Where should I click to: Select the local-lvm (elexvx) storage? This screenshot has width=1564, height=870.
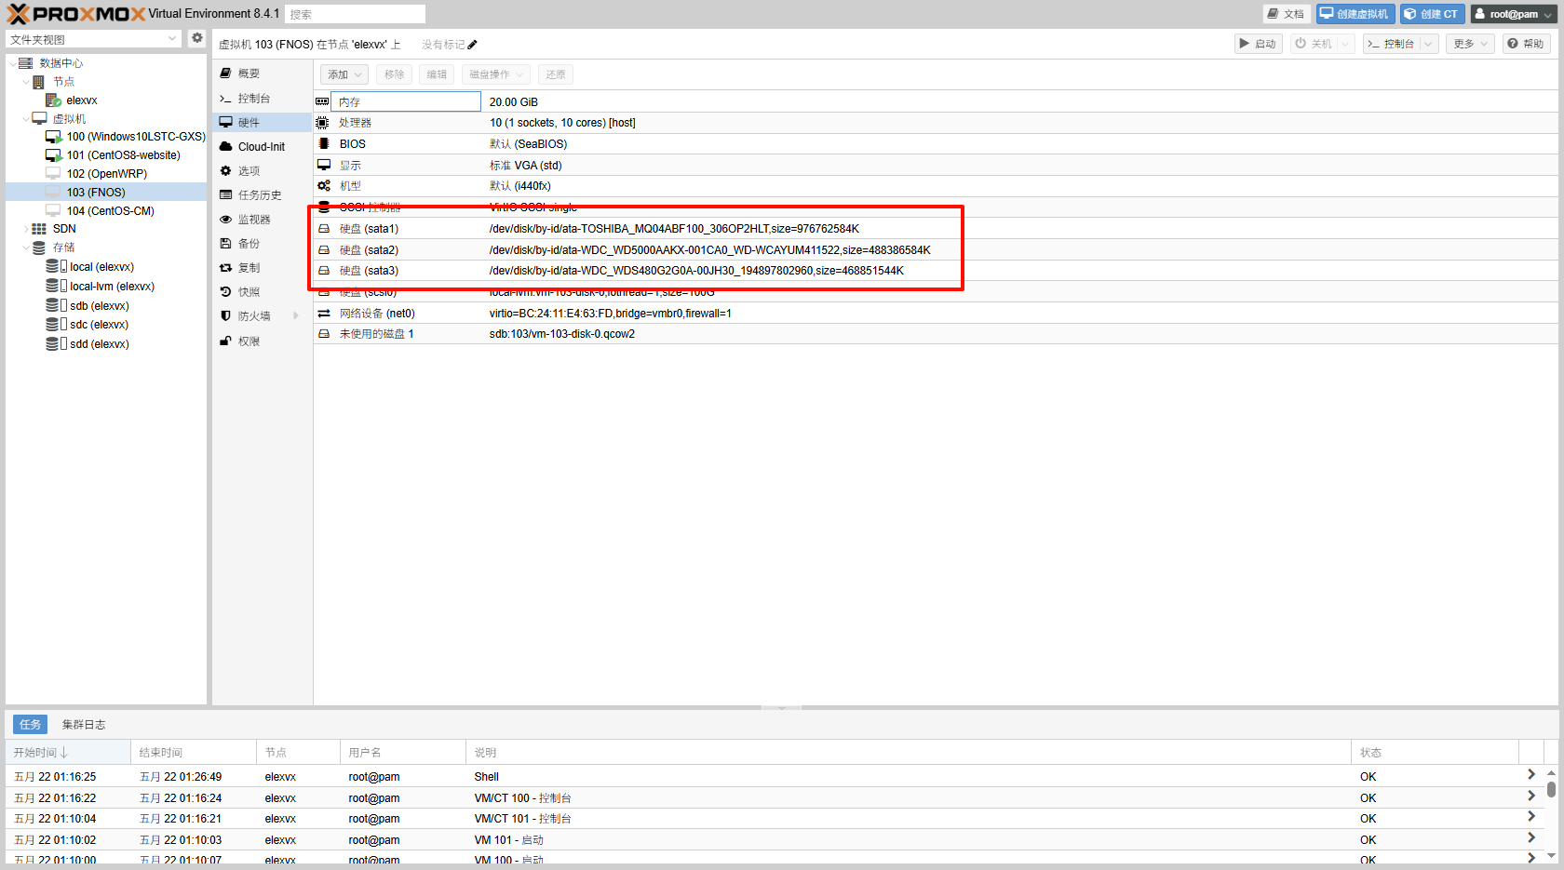coord(112,287)
